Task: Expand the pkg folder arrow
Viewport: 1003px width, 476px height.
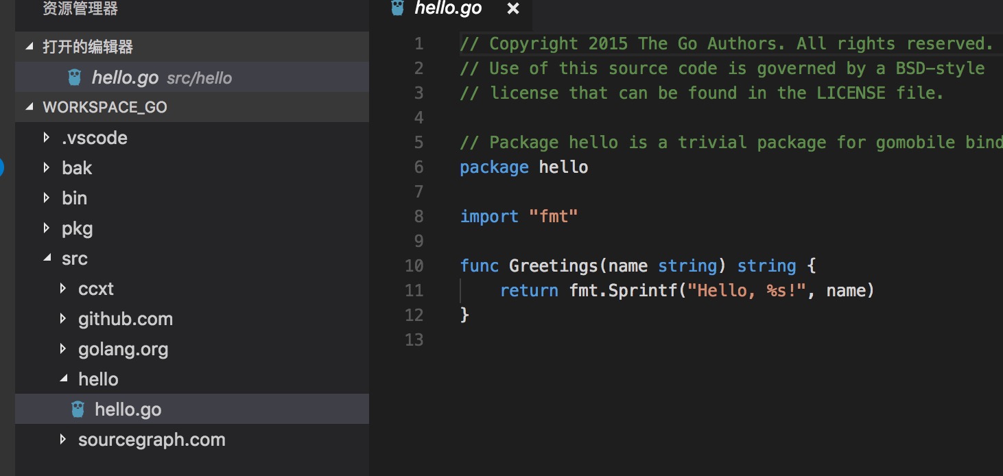Action: pyautogui.click(x=47, y=228)
